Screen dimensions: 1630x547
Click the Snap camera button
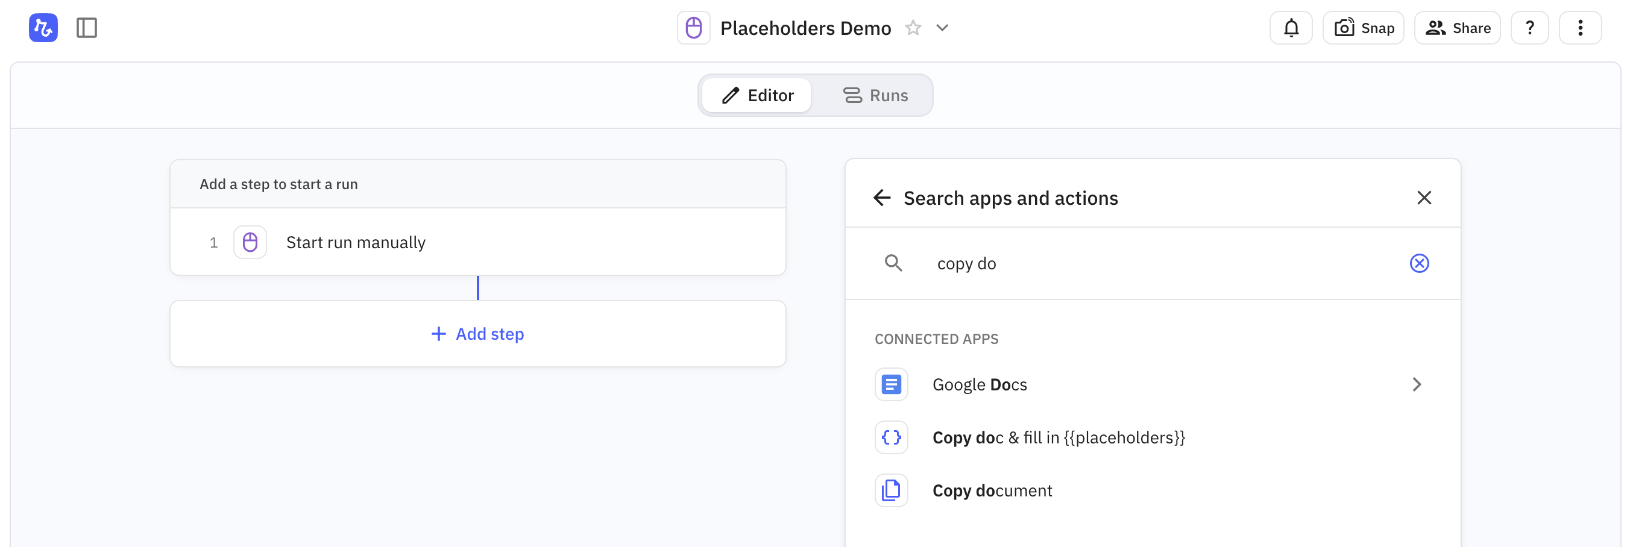1363,28
